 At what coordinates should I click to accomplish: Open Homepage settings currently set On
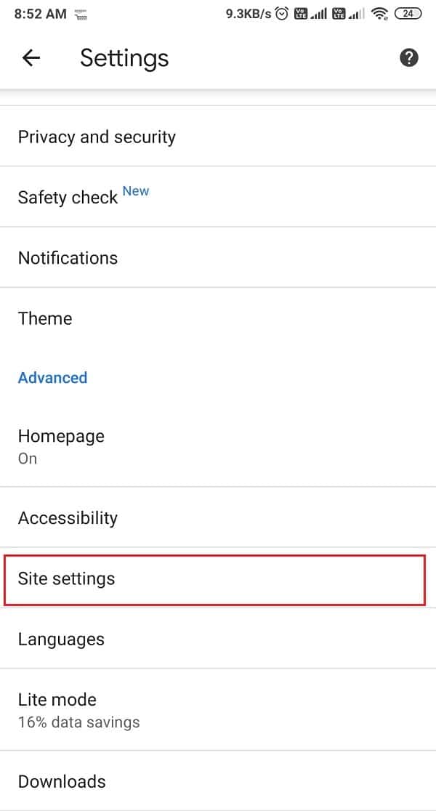[x=61, y=445]
